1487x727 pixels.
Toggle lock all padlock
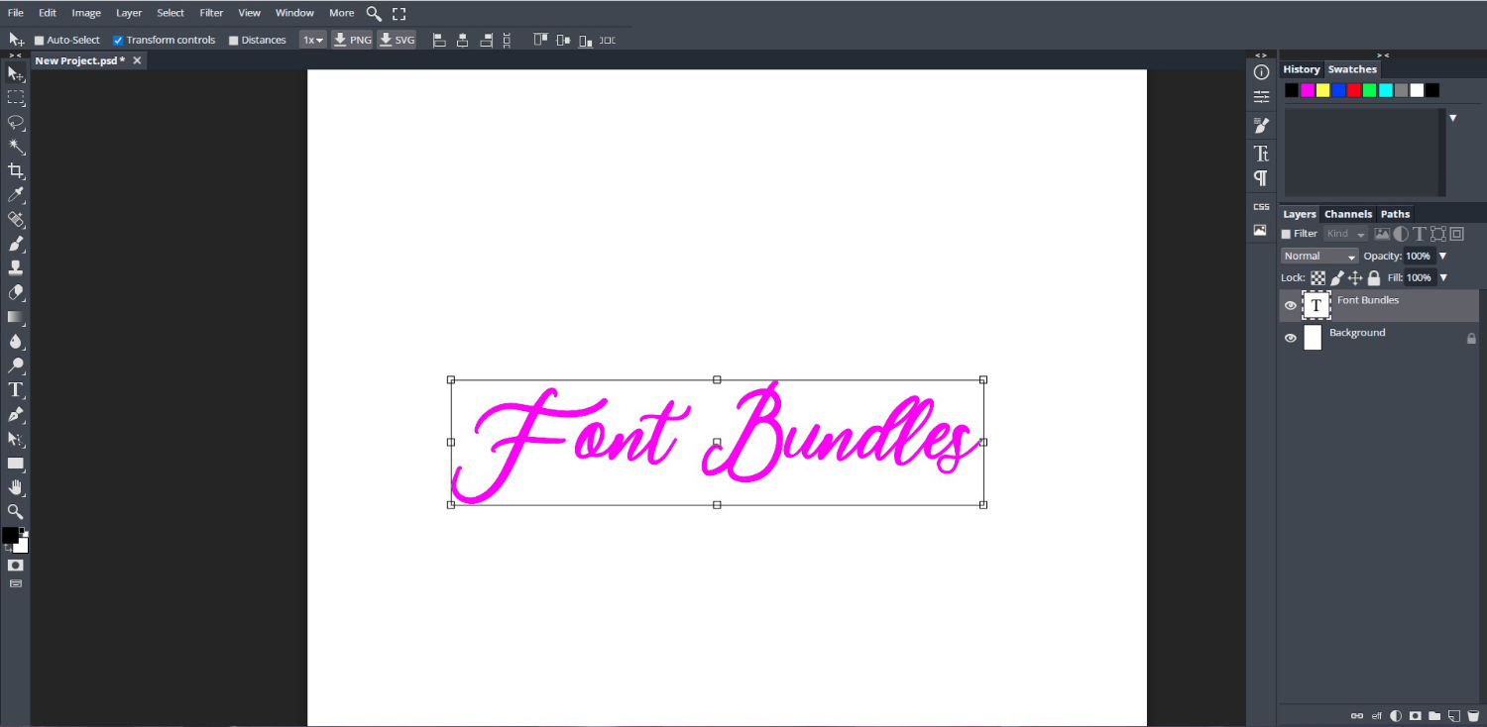coord(1374,278)
